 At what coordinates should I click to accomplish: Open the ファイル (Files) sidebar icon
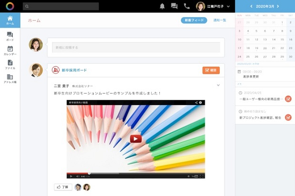pos(10,64)
